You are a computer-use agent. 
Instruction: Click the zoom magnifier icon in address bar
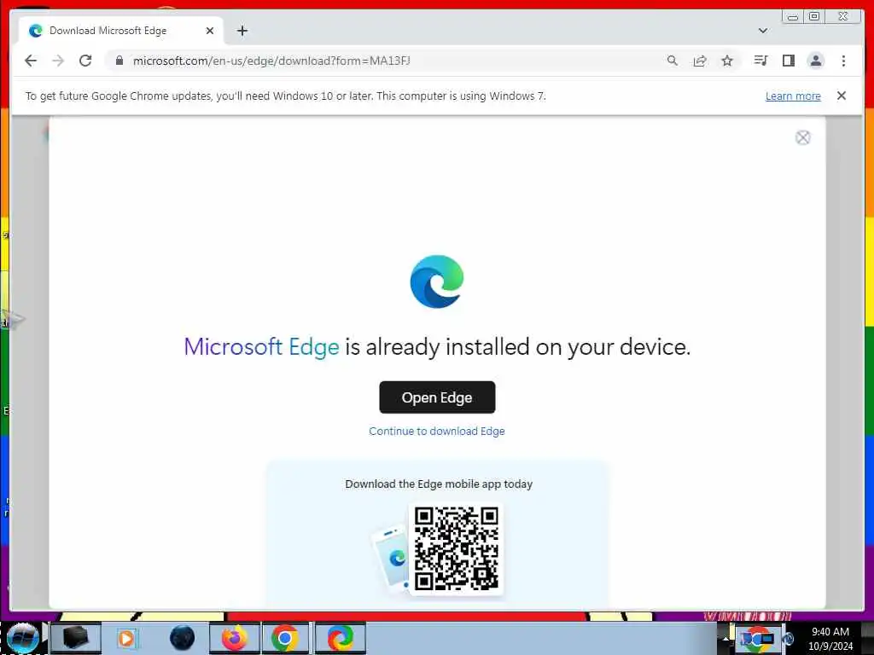(x=673, y=61)
